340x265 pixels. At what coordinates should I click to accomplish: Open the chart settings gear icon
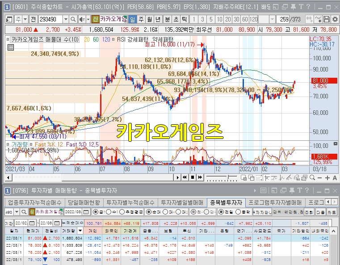click(335, 20)
